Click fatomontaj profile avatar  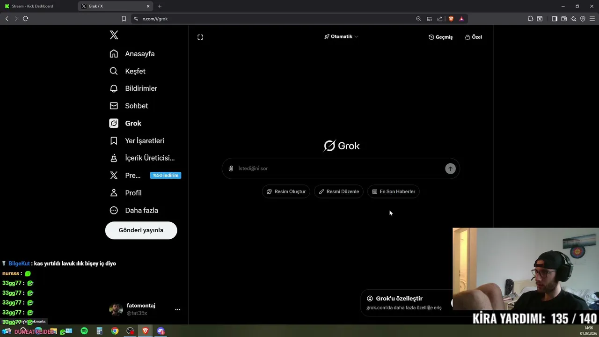coord(116,309)
